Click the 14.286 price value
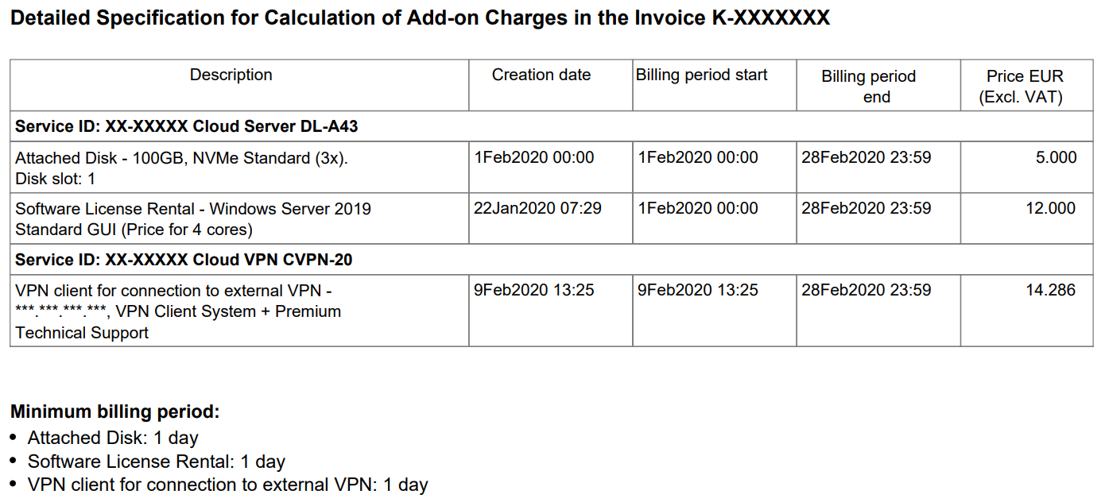The width and height of the screenshot is (1105, 502). click(x=1051, y=291)
